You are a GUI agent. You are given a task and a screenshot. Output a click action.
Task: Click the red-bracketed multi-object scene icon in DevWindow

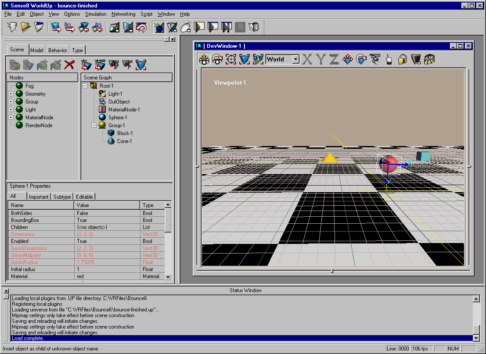tap(258, 59)
